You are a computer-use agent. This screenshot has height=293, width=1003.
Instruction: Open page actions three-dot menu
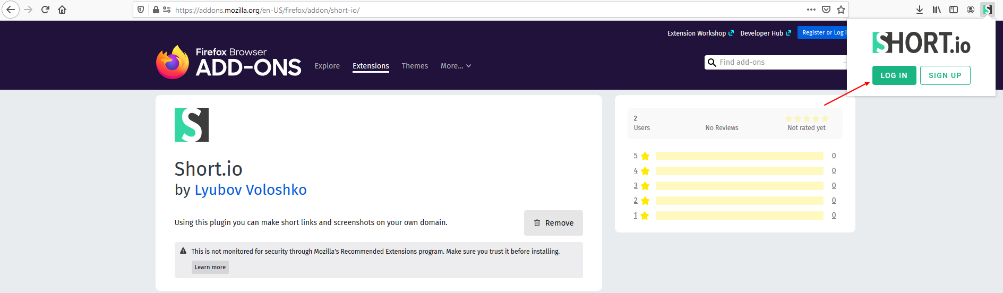click(x=811, y=10)
